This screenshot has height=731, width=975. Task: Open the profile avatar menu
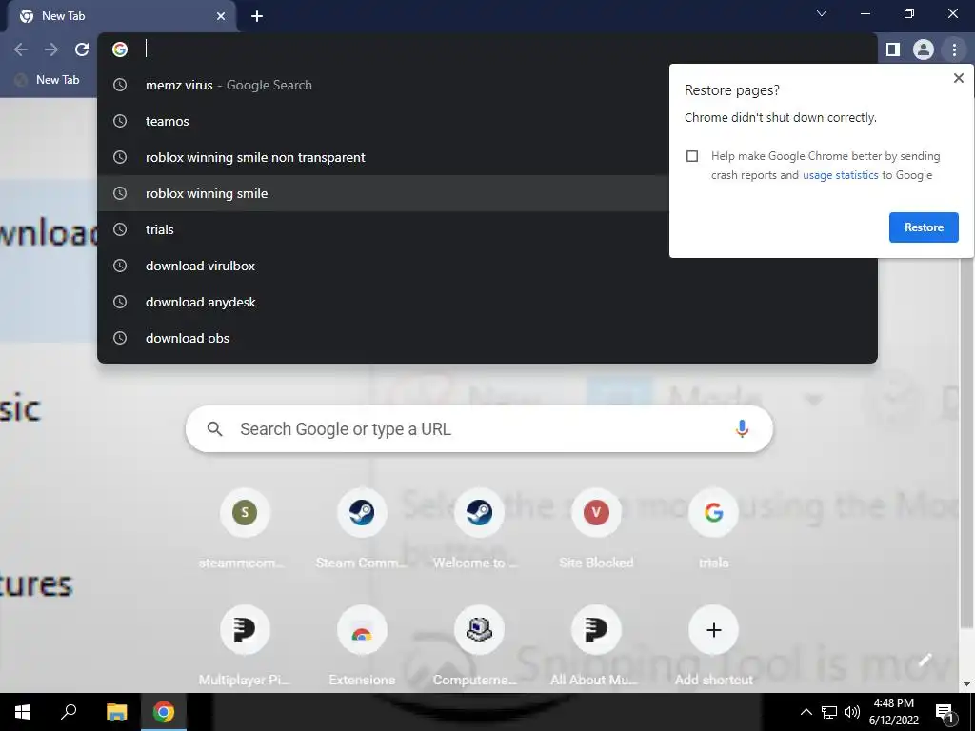(924, 49)
